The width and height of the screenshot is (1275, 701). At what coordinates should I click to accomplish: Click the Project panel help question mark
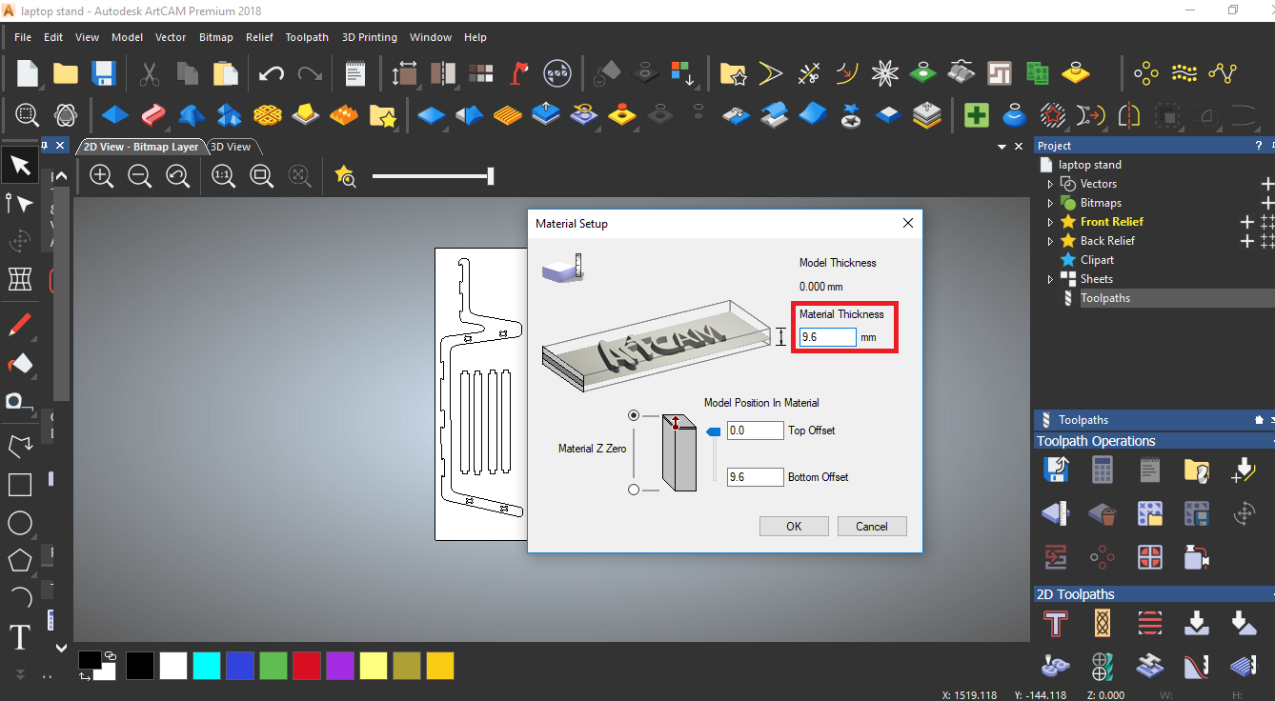click(1259, 146)
